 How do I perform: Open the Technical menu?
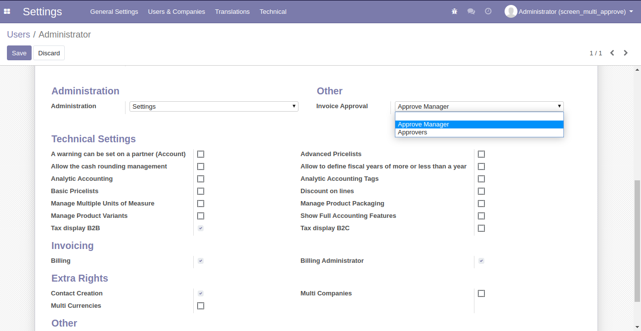273,11
